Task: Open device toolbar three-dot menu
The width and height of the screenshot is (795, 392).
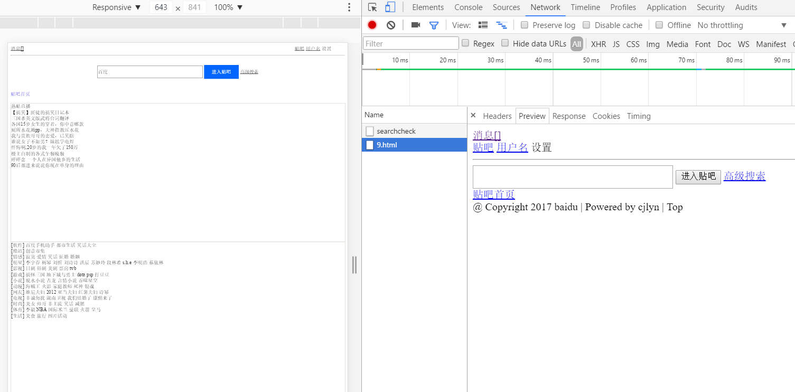Action: point(349,7)
